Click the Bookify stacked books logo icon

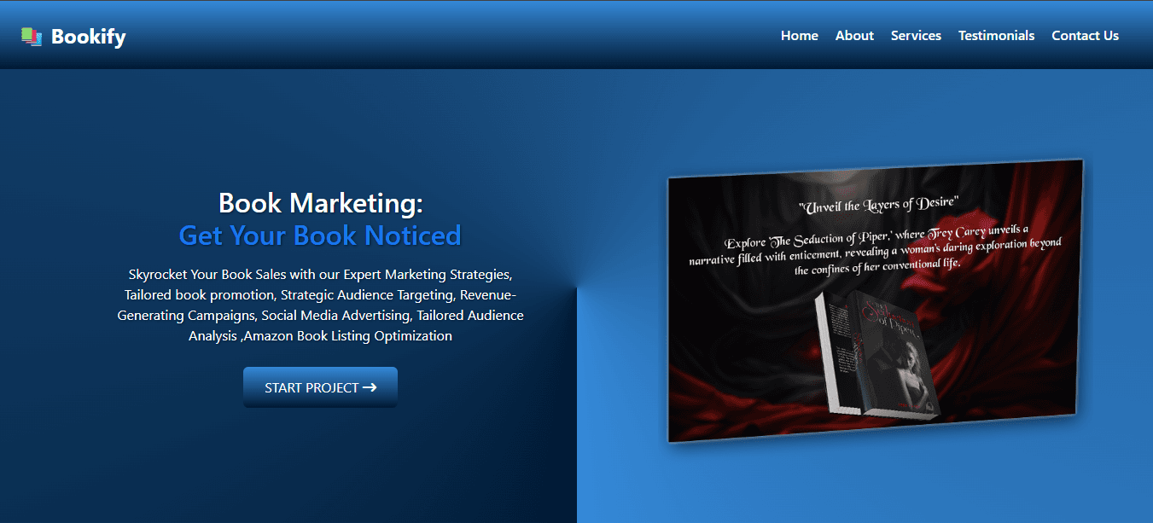coord(32,37)
